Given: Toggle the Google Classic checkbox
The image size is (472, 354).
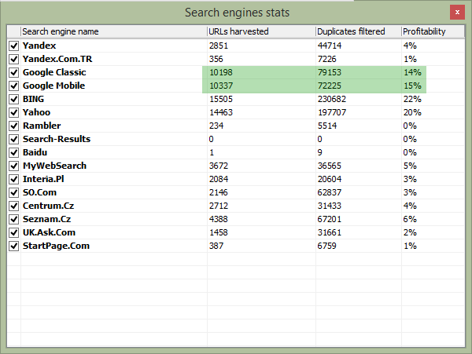Looking at the screenshot, I should pos(14,73).
